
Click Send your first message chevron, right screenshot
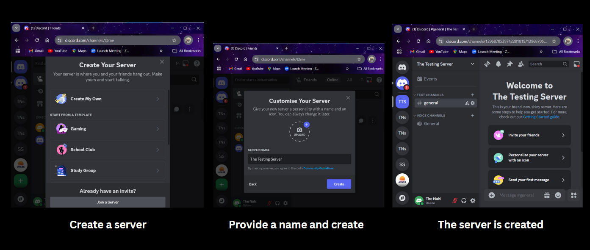point(563,180)
